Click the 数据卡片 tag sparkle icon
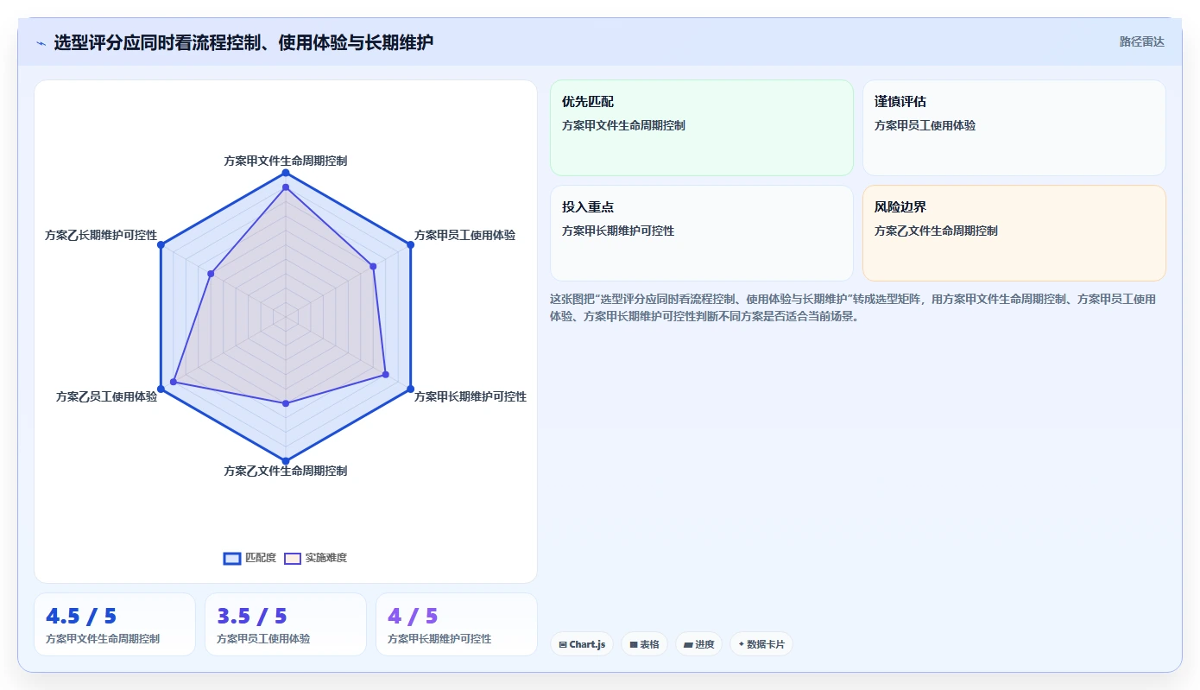The width and height of the screenshot is (1200, 690). (742, 644)
